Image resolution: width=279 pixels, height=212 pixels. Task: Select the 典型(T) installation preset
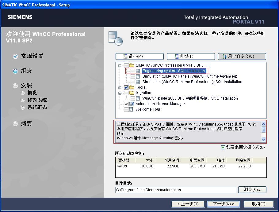[191, 57]
